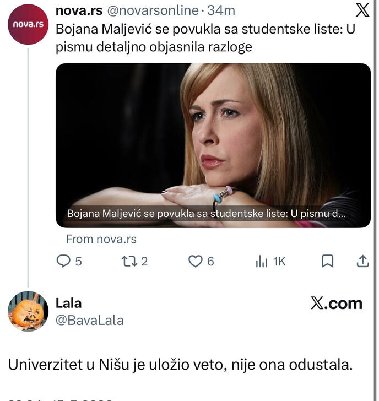Image resolution: width=379 pixels, height=401 pixels.
Task: Open the @BavaLala handle
Action: point(90,321)
